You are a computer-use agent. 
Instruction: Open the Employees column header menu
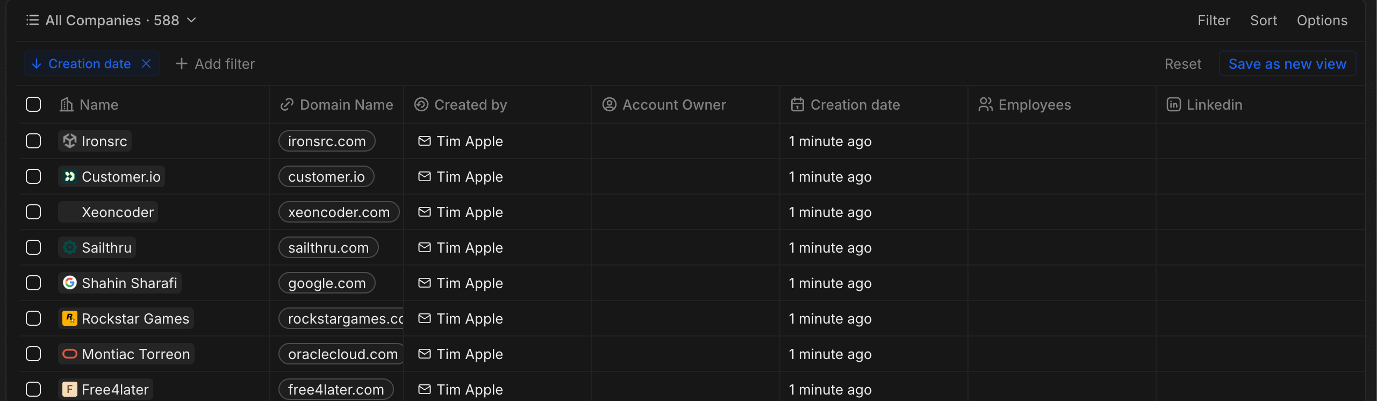1062,104
